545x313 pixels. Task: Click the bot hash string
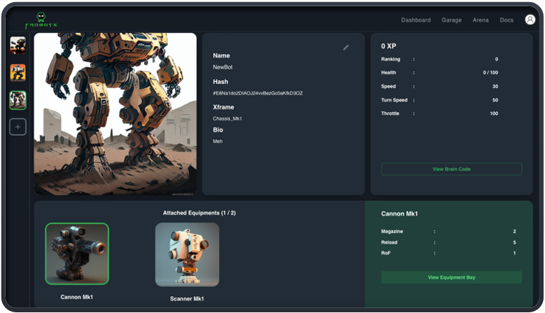[257, 93]
